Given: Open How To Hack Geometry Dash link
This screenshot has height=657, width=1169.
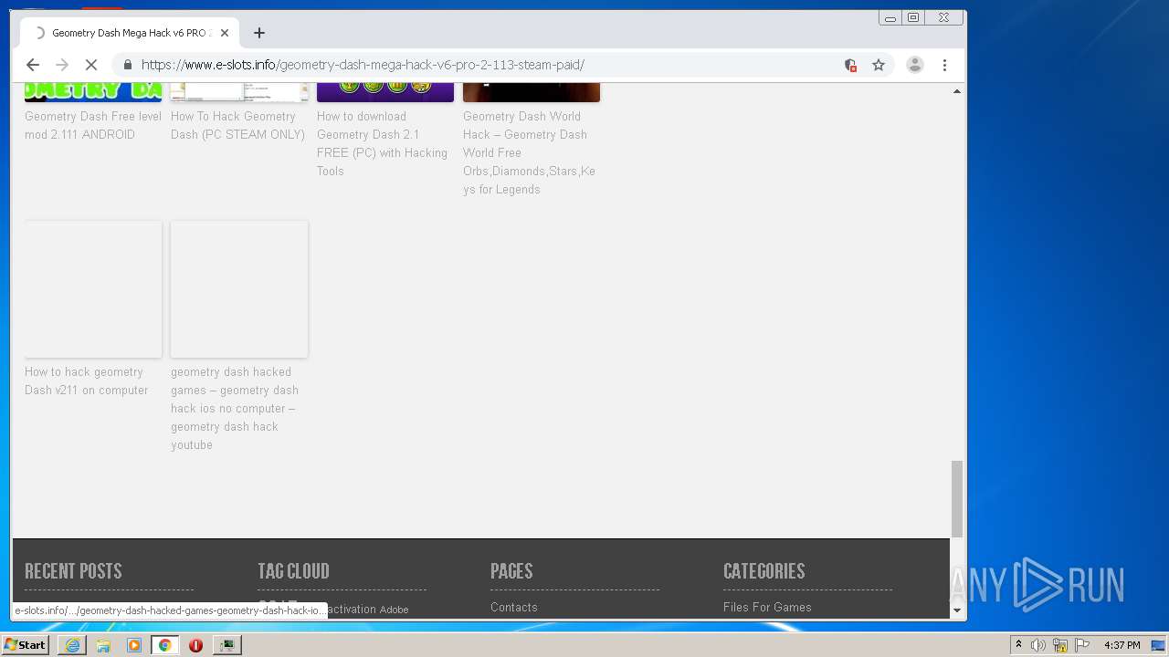Looking at the screenshot, I should (x=237, y=125).
